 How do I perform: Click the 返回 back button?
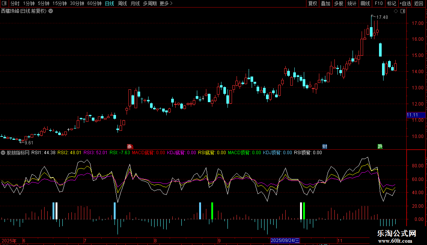click(x=419, y=3)
